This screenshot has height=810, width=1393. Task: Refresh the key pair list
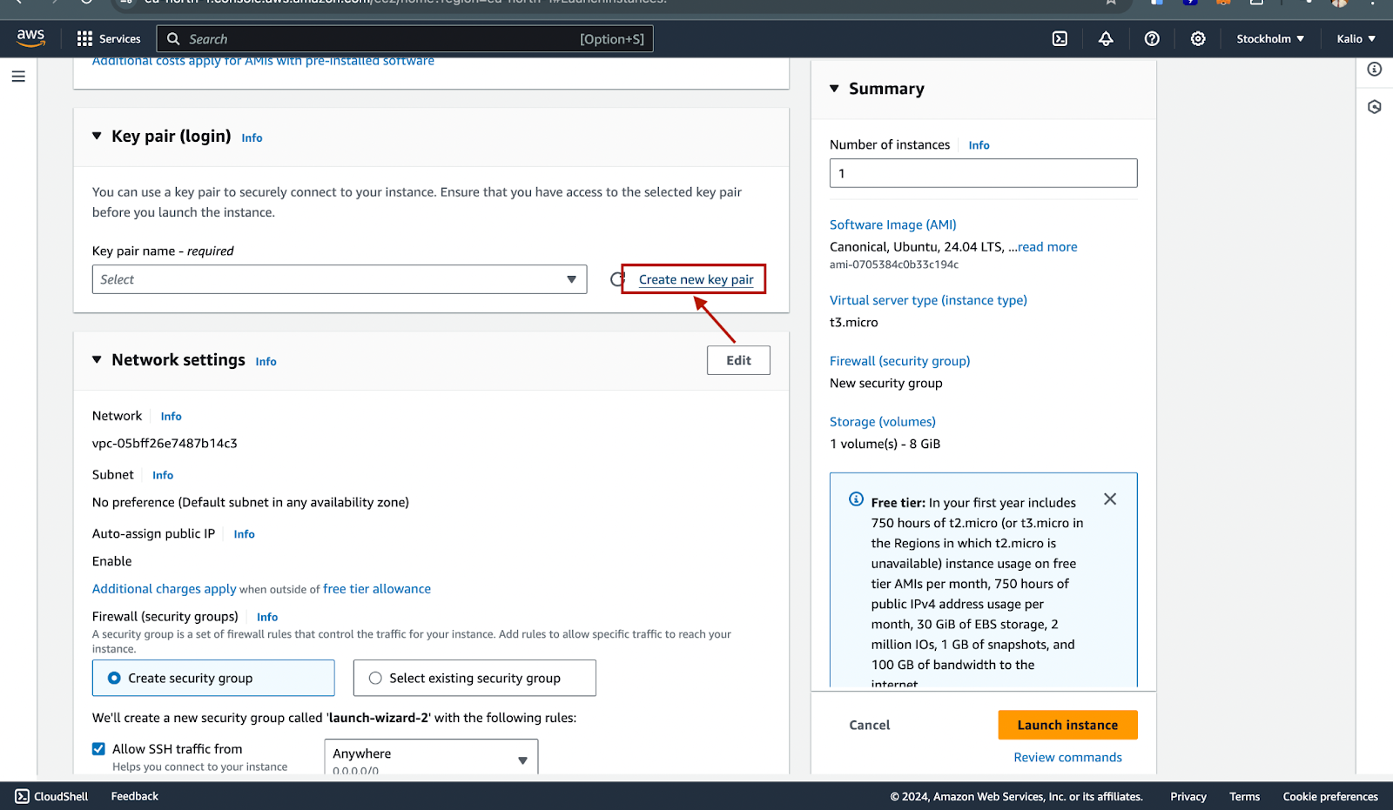pos(617,279)
